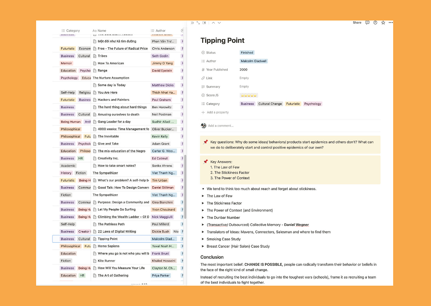Viewport: 431px width, 306px height.
Task: Click the Memoir category tag
Action: click(x=66, y=63)
